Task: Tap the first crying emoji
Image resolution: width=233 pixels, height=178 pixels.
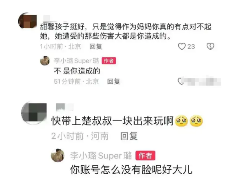Action: pos(181,121)
